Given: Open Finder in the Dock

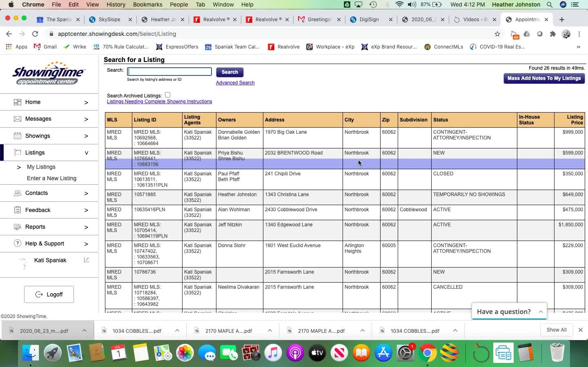Looking at the screenshot, I should [31, 353].
